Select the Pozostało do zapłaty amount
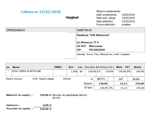Viewport: 151px width, 135px height. click(46, 109)
